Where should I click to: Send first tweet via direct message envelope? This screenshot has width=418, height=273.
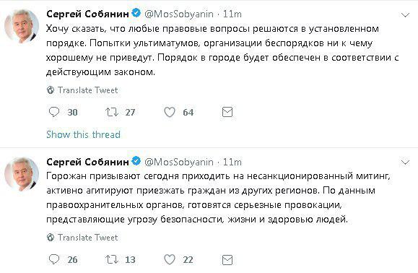point(227,112)
